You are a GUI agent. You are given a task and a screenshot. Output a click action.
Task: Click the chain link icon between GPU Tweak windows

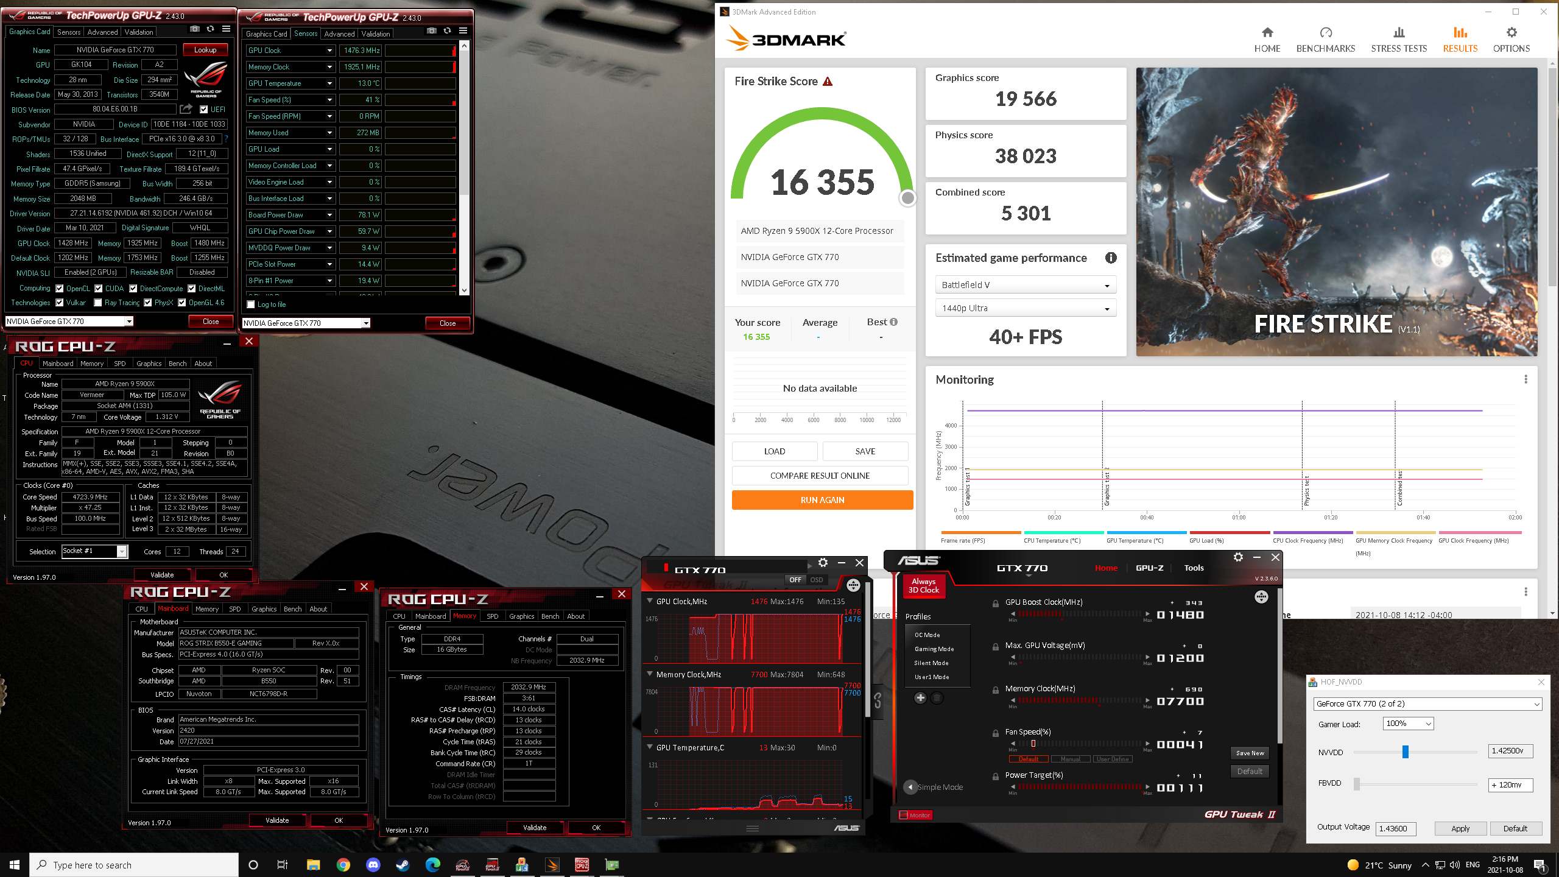(x=878, y=700)
